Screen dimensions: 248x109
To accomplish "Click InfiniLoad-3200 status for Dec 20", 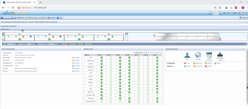I will tap(129, 101).
